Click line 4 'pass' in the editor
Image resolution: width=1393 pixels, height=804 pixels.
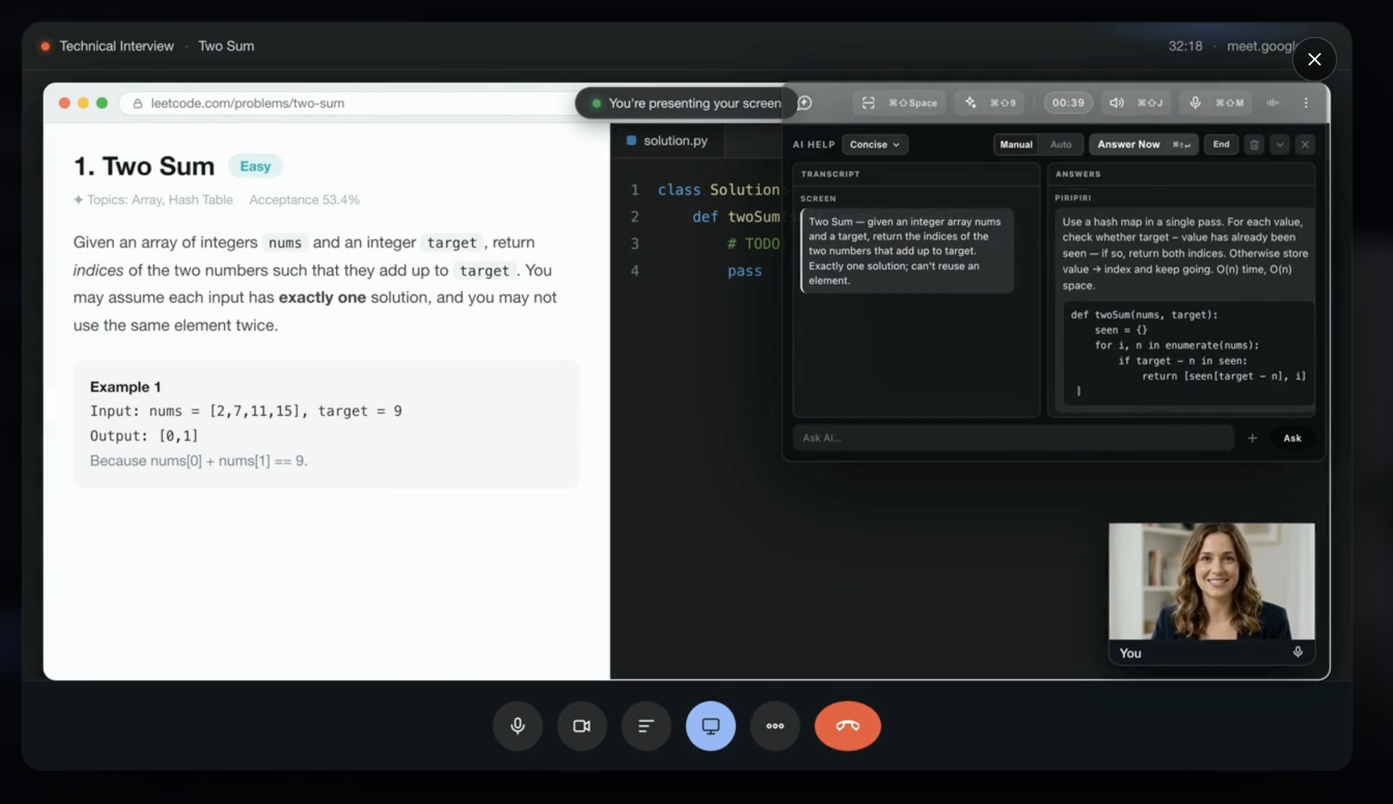point(745,271)
